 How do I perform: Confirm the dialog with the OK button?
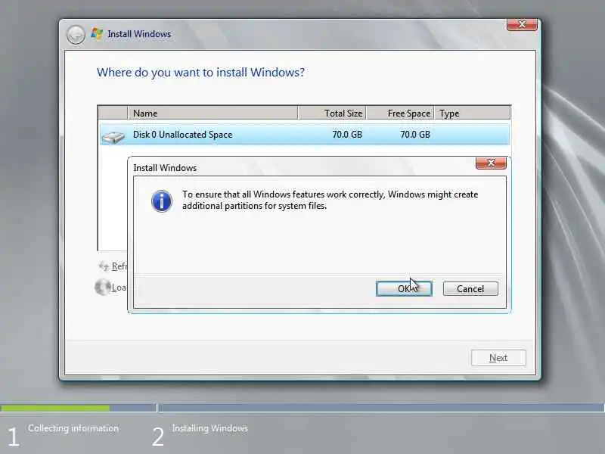pos(404,289)
